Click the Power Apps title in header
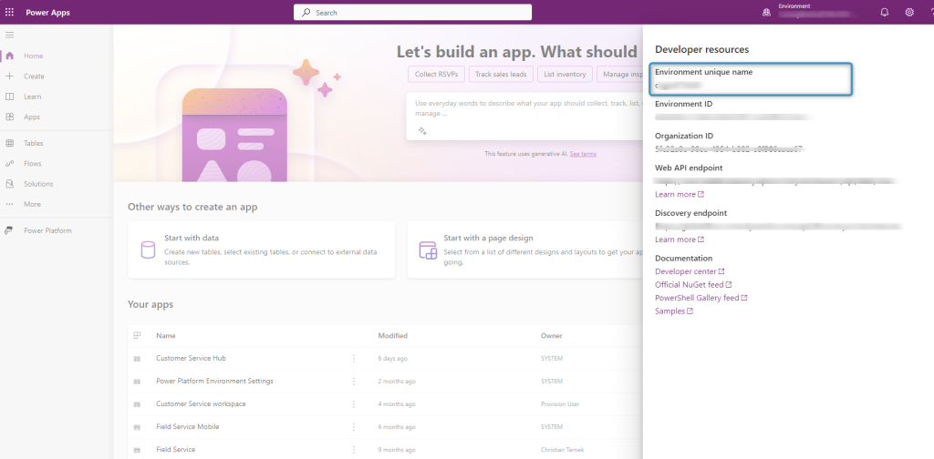Viewport: 934px width, 459px height. point(47,13)
